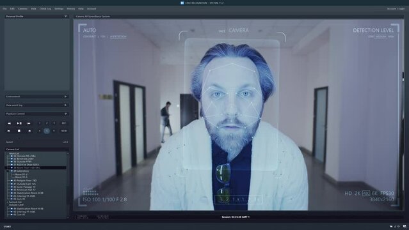Click the camera icon beside 36 Outside PT89

[12, 162]
